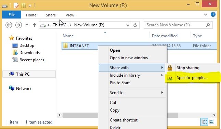The width and height of the screenshot is (221, 129).
Task: Click the horizontal scrollbar right arrow
Action: pyautogui.click(x=214, y=115)
